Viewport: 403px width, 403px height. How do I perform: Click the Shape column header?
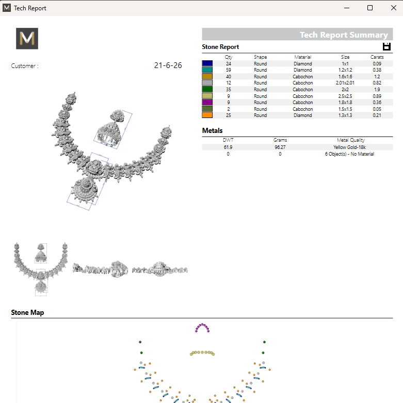coord(260,57)
